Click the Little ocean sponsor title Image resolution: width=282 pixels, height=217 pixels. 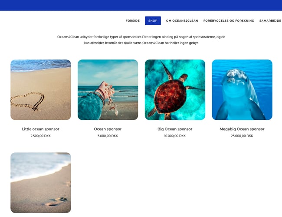click(41, 129)
